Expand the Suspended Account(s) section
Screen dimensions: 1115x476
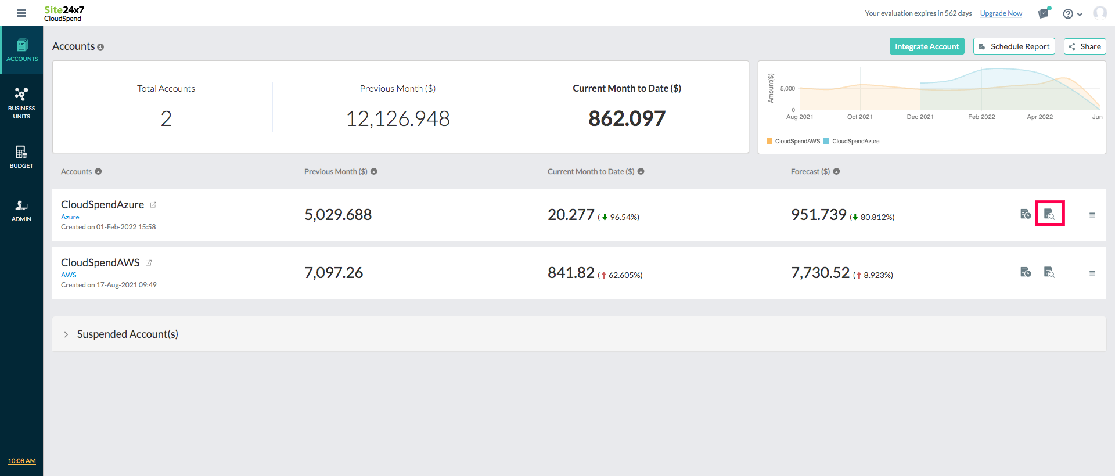click(66, 334)
